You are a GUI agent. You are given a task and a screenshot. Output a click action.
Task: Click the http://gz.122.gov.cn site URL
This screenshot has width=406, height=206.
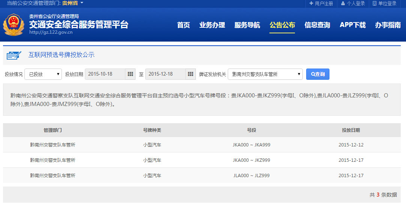(x=51, y=32)
